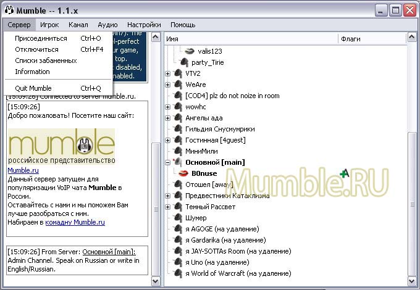Click the channel icon beside party_Tirie
Screen dimensions: 420x290
pyautogui.click(x=184, y=62)
